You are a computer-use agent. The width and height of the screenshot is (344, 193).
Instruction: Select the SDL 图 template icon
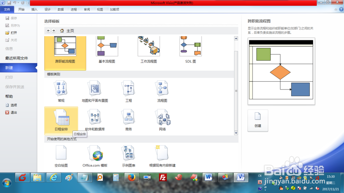pyautogui.click(x=191, y=46)
